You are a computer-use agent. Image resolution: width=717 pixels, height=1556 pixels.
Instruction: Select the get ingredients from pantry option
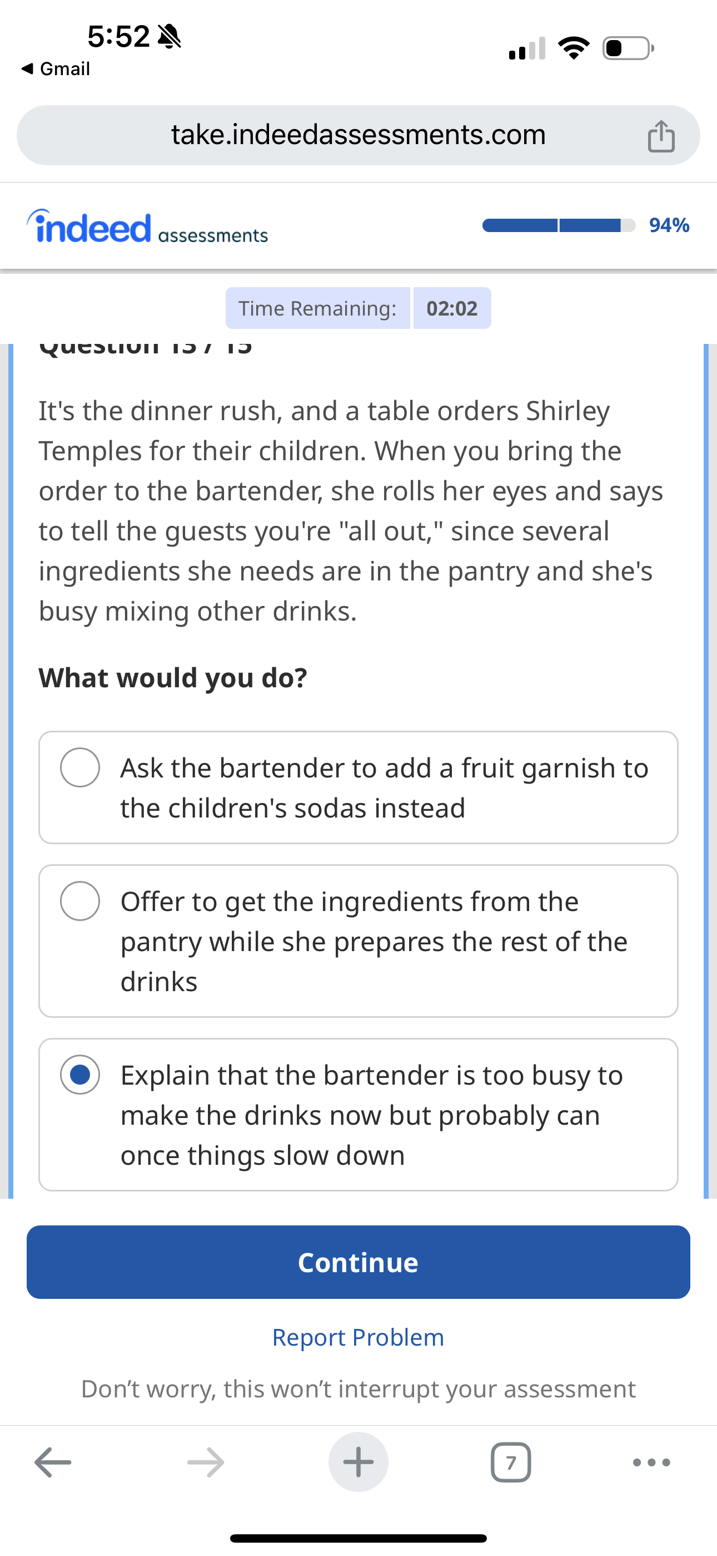pos(359,941)
